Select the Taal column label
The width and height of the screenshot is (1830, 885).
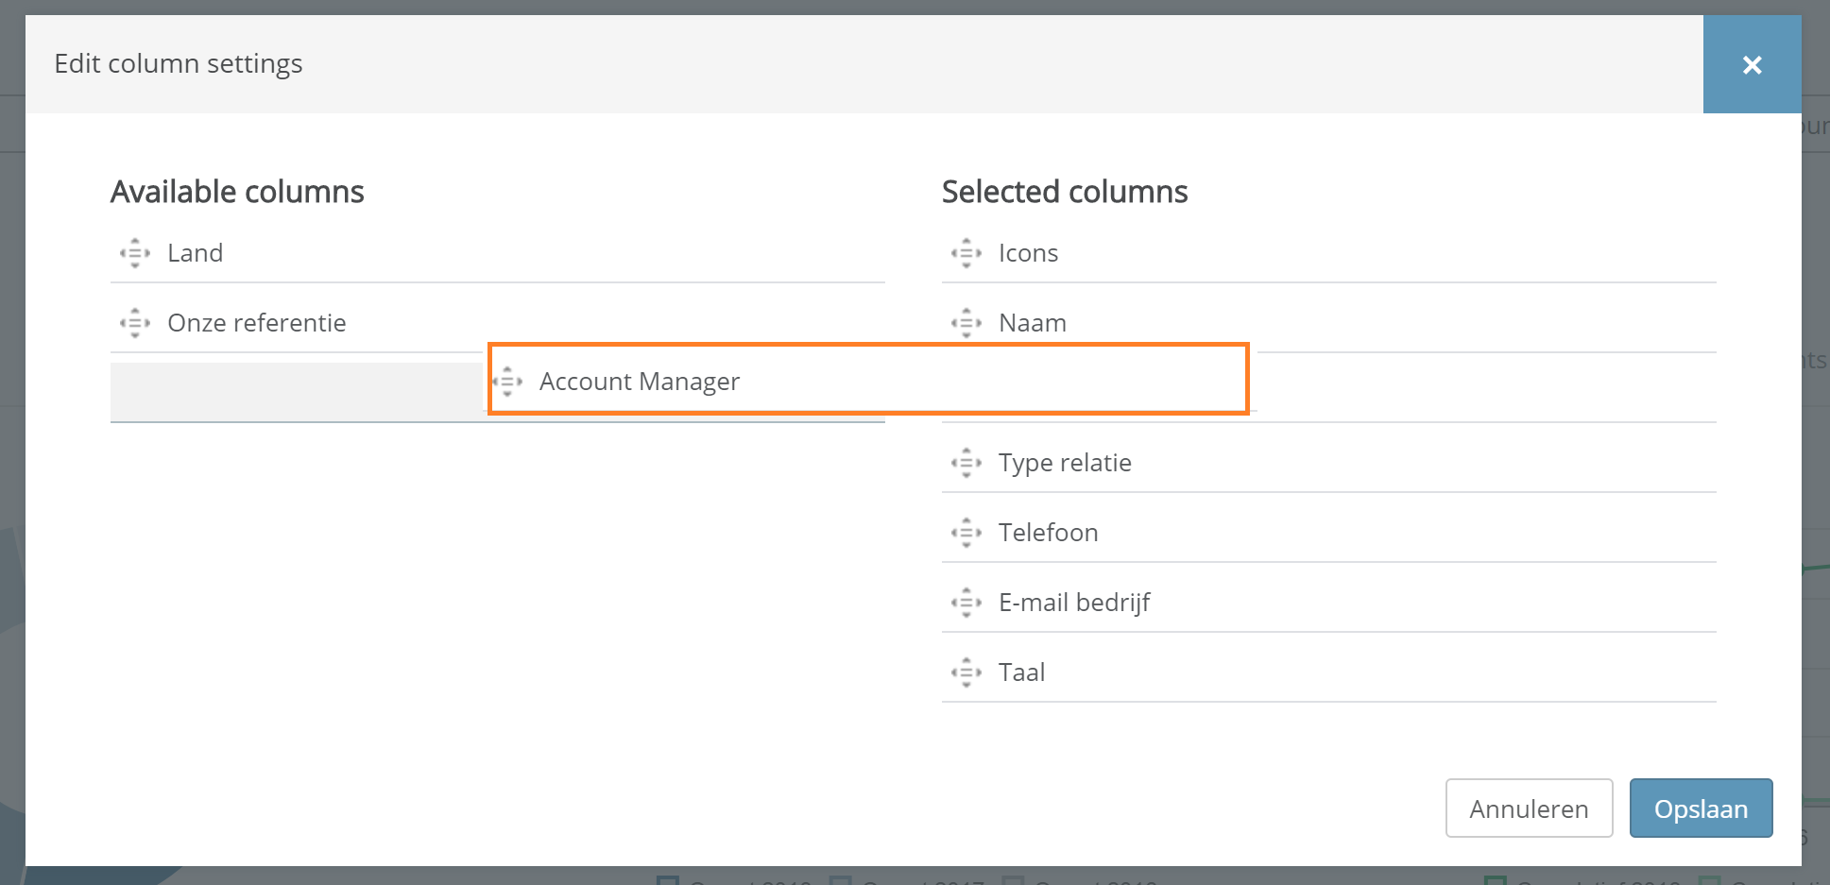pos(1021,672)
